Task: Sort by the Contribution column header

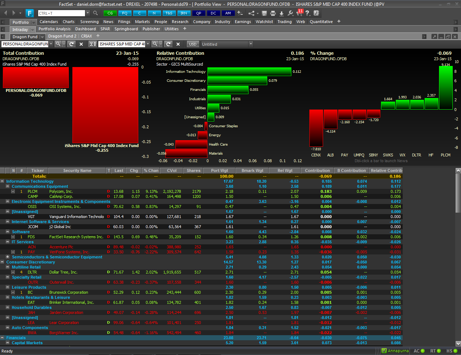Action: coord(317,170)
